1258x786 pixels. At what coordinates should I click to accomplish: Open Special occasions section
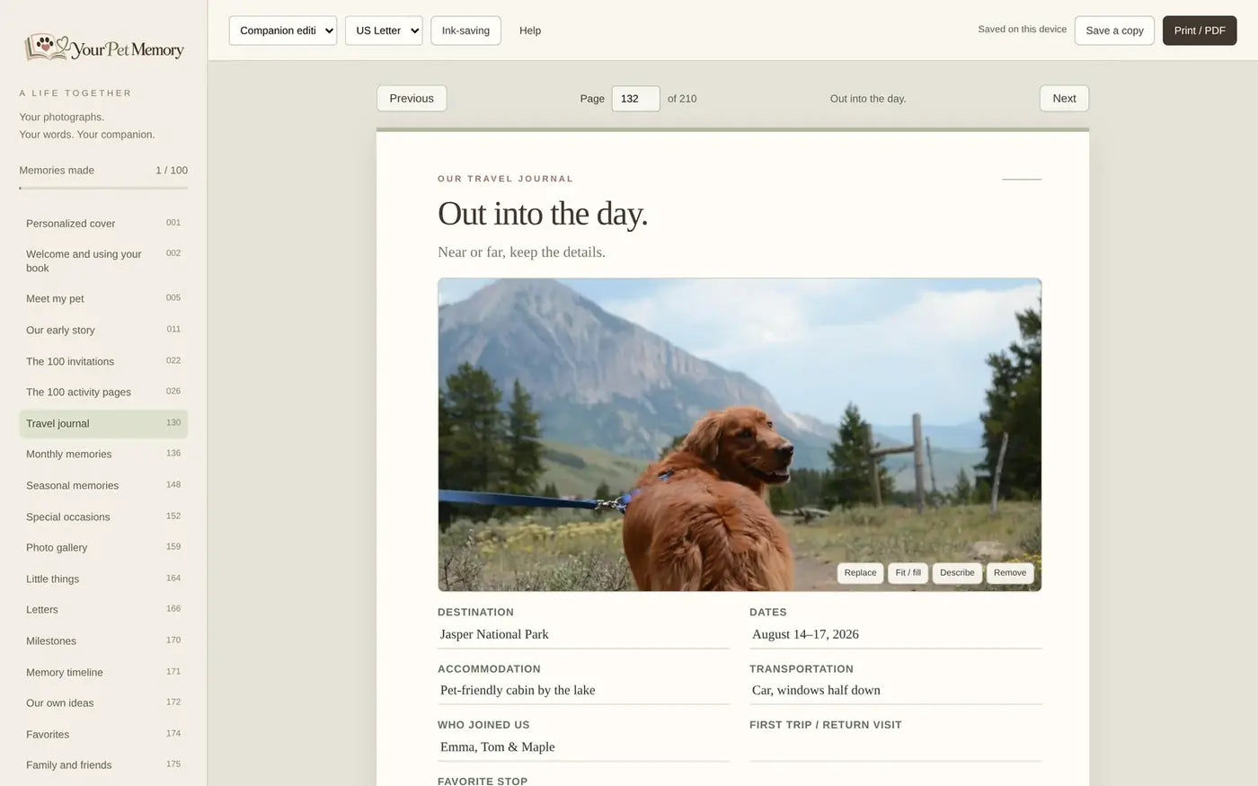point(103,517)
